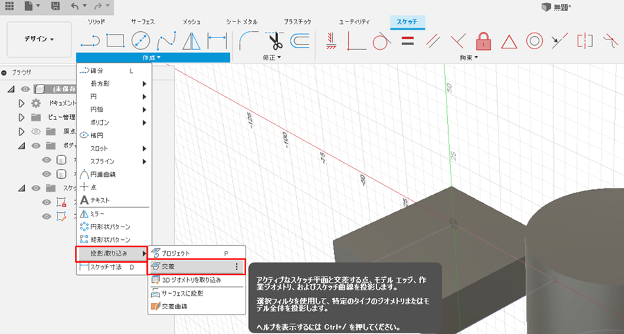Open the data panel grid icon

(x=9, y=6)
